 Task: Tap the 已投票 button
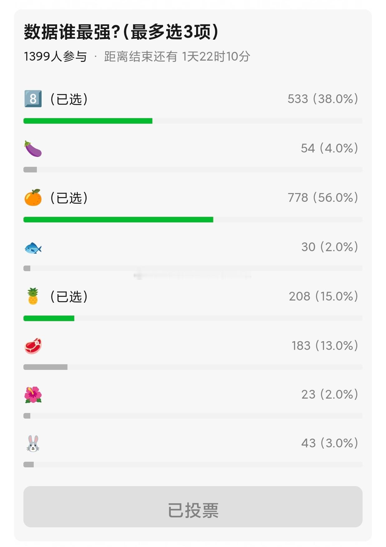point(193,507)
